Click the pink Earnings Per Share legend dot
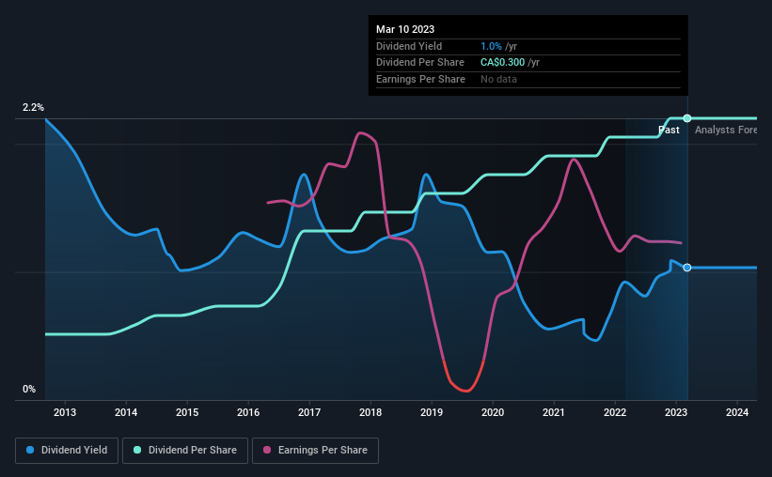 [267, 450]
